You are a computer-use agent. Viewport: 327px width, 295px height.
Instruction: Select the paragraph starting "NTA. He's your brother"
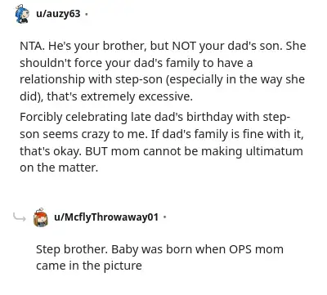pos(163,71)
